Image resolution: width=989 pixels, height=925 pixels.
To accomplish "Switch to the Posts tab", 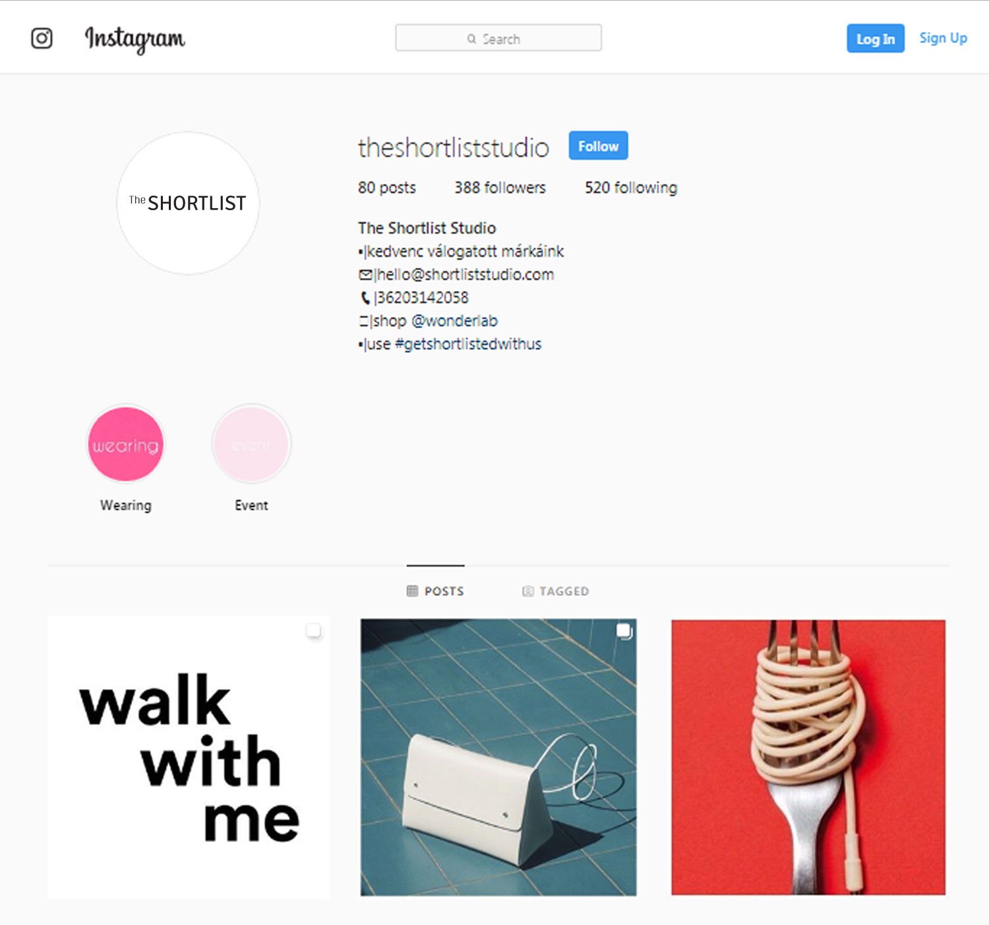I will click(x=435, y=591).
